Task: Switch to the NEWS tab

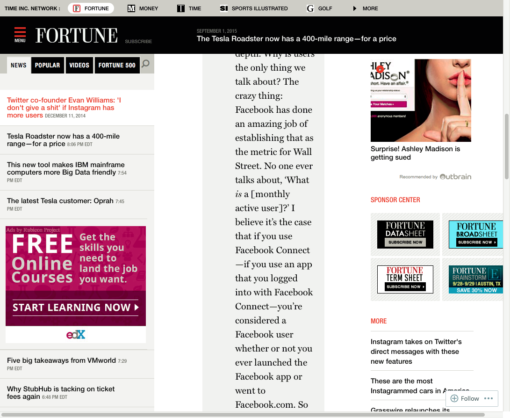Action: 19,65
